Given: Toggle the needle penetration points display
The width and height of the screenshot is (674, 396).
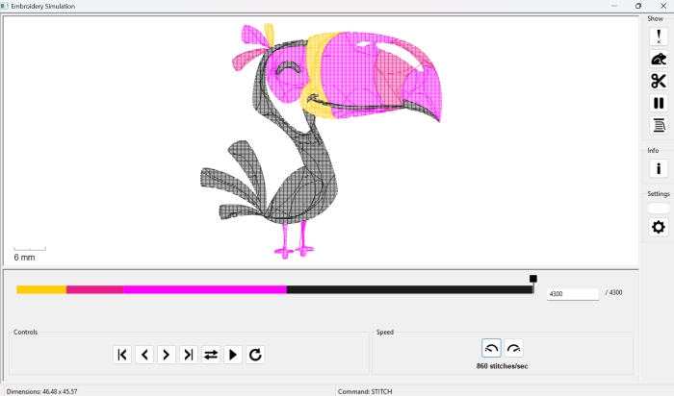Looking at the screenshot, I should tap(659, 37).
